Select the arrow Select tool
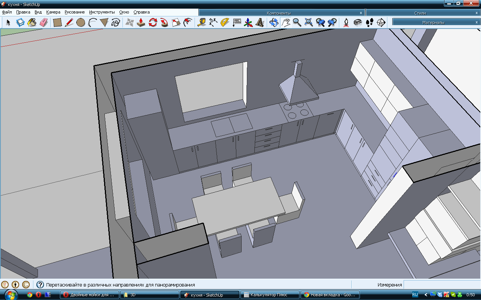The width and height of the screenshot is (481, 300). tap(8, 22)
